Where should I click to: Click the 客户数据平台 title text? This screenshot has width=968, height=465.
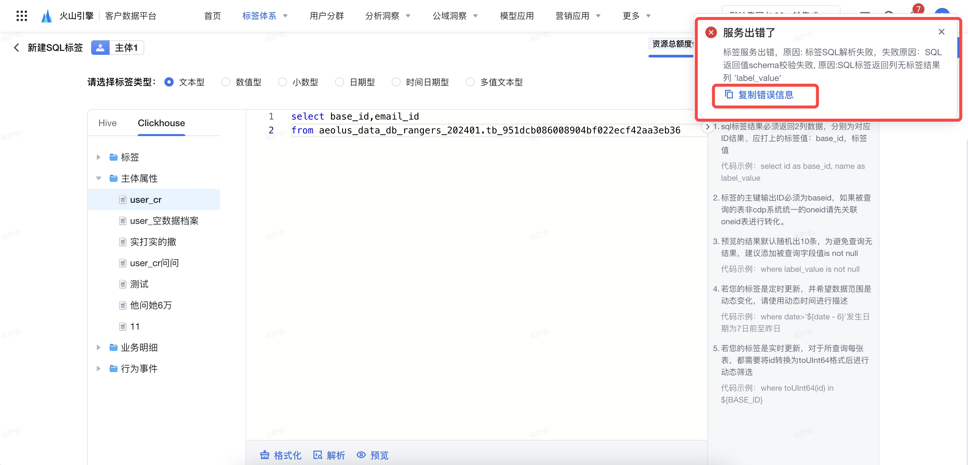[x=130, y=16]
